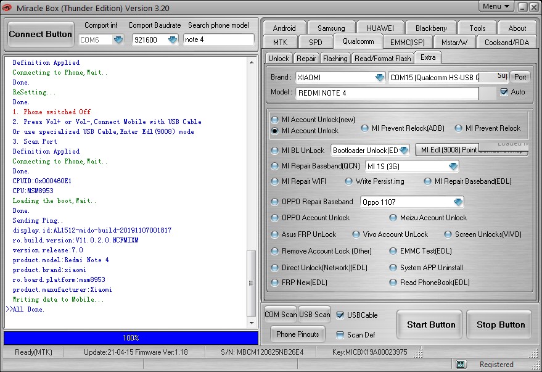The image size is (542, 372).
Task: Toggle the Auto checkbox
Action: [504, 92]
